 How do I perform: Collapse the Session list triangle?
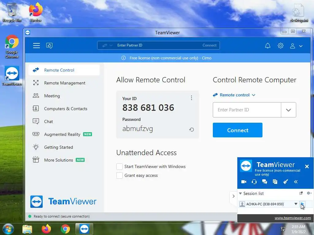(240, 193)
